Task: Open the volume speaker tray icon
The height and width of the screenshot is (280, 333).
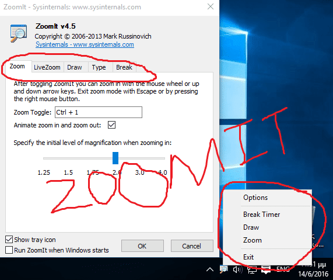Action: pyautogui.click(x=237, y=270)
